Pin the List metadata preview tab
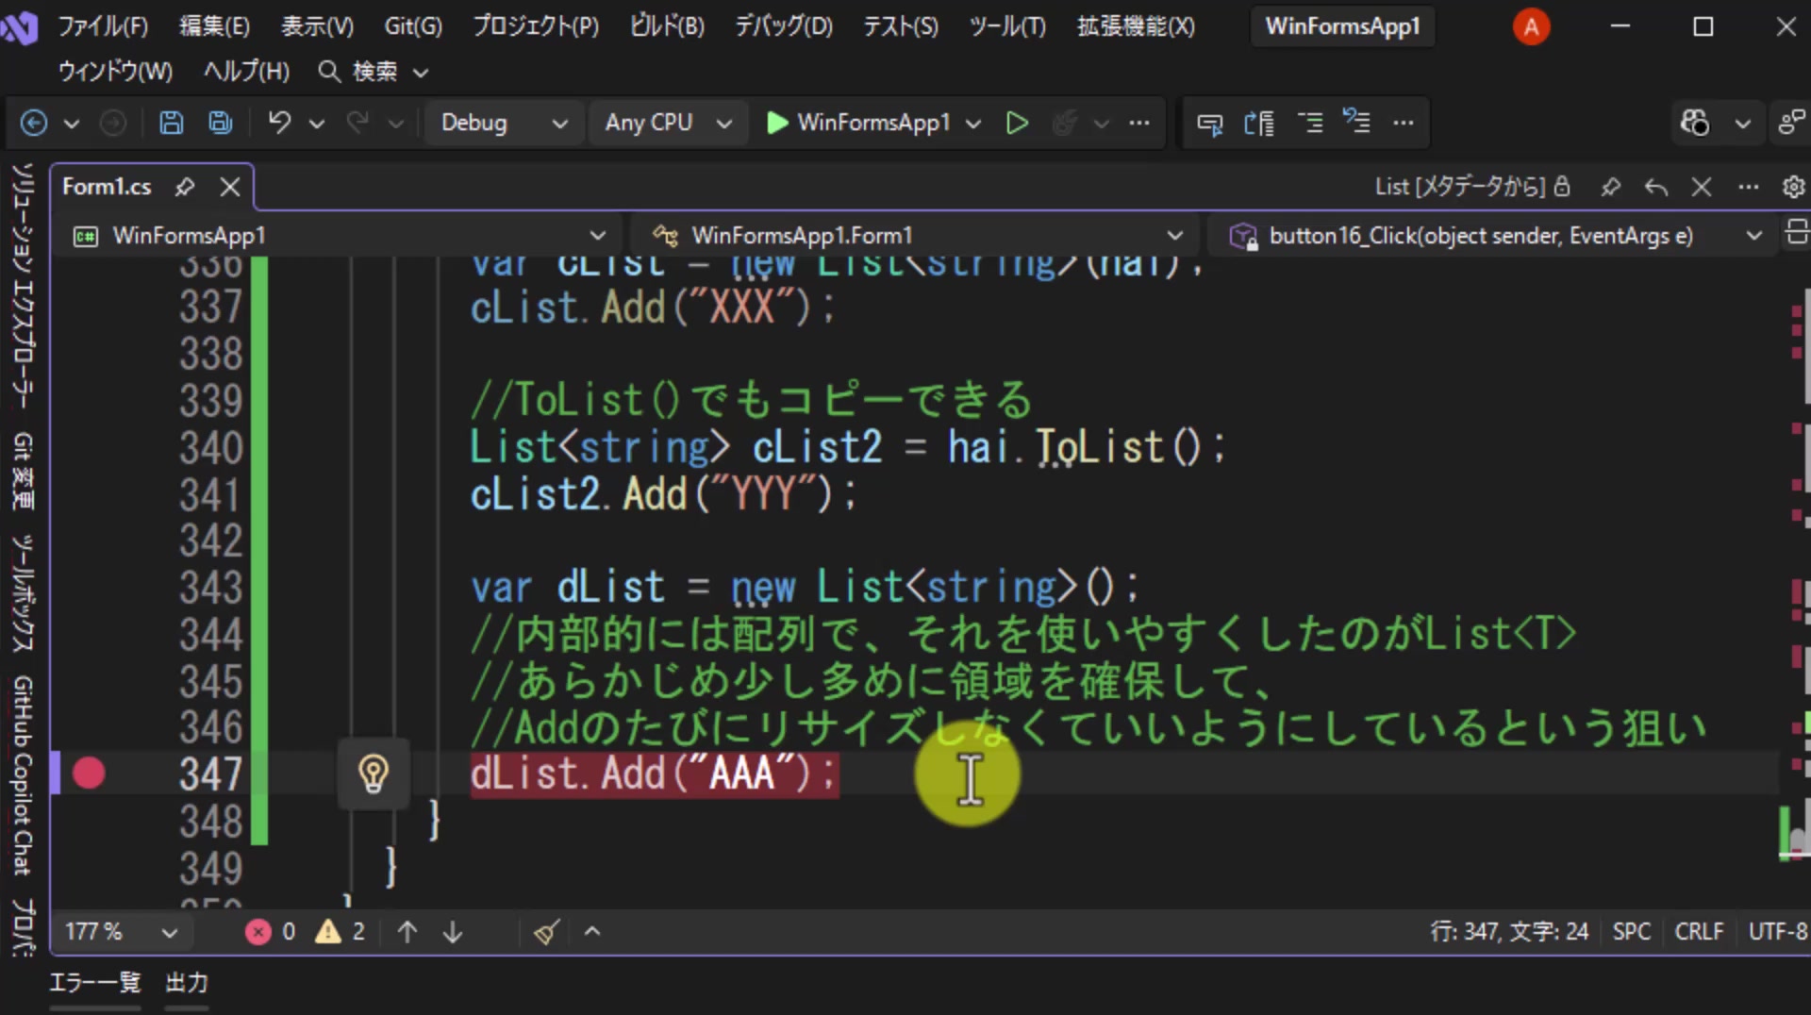Viewport: 1811px width, 1015px height. pyautogui.click(x=1611, y=187)
